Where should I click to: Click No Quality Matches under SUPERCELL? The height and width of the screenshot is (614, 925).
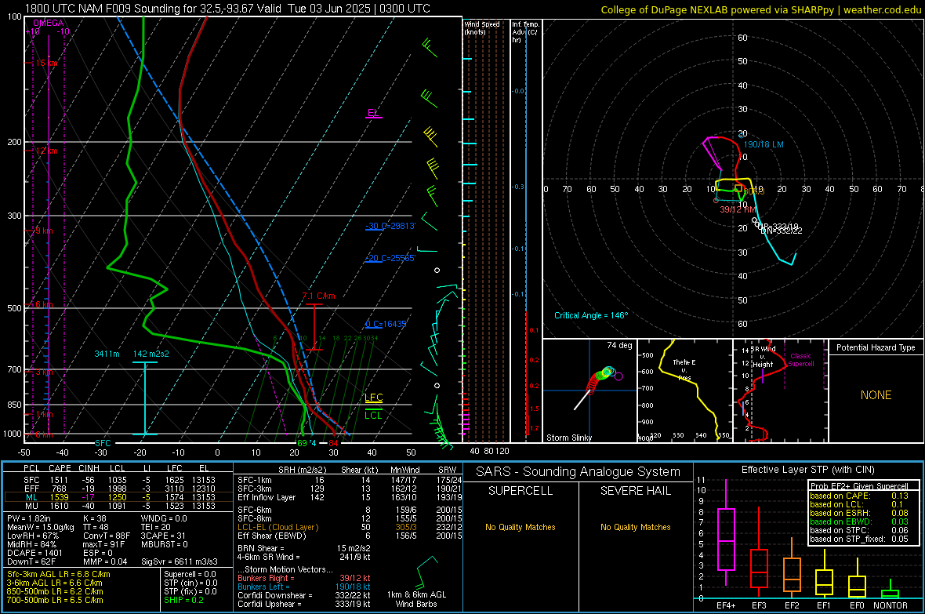(x=521, y=528)
